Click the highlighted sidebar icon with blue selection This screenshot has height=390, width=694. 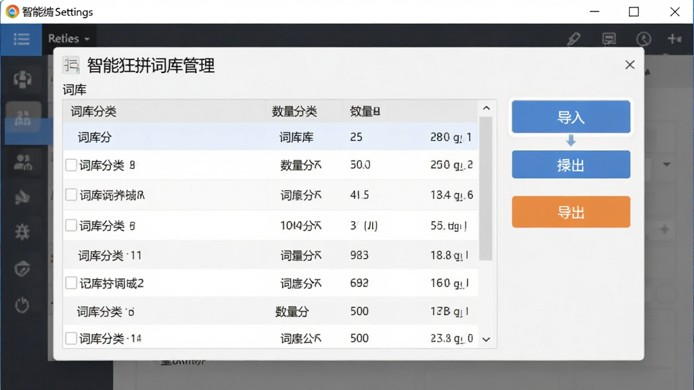pos(23,118)
